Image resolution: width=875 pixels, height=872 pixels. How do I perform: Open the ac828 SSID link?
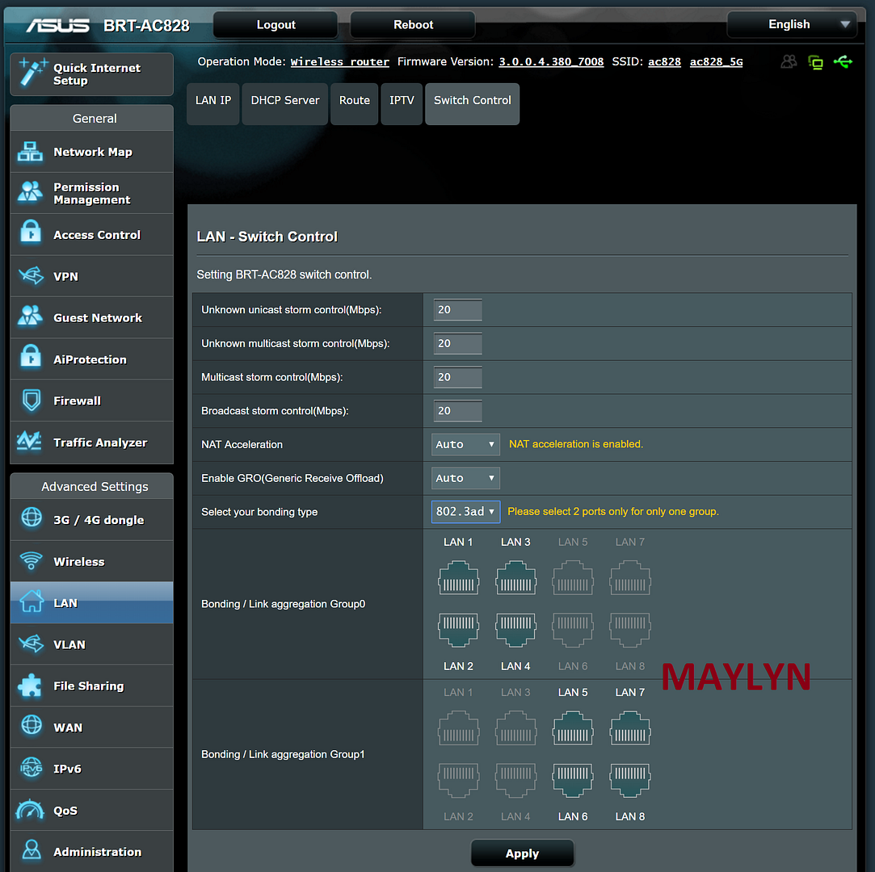tap(664, 62)
